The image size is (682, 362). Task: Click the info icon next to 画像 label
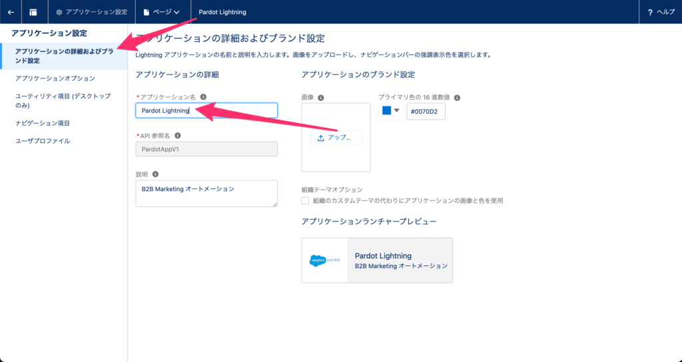(321, 97)
